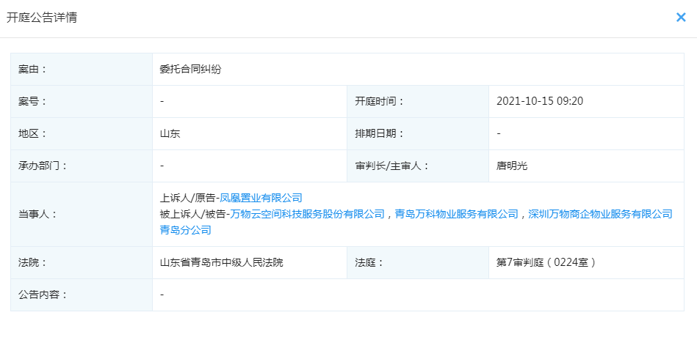Click the 地区 field label

point(32,133)
